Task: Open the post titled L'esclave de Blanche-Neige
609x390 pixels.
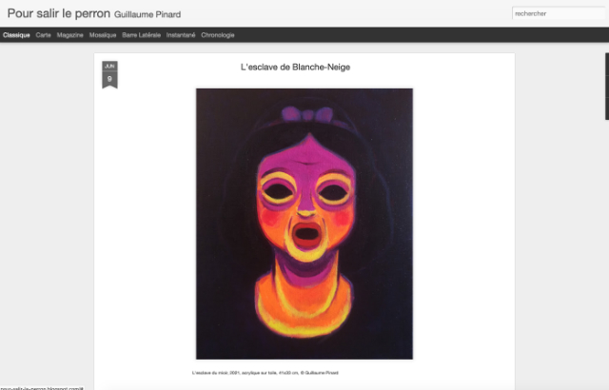Action: pos(295,68)
